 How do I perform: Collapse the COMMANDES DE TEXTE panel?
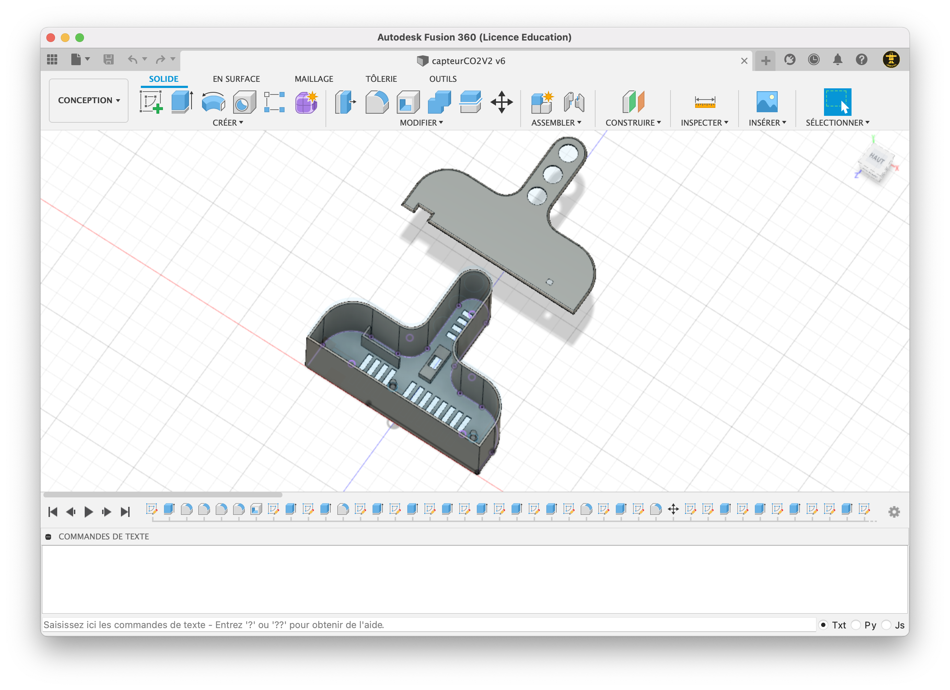pyautogui.click(x=49, y=537)
